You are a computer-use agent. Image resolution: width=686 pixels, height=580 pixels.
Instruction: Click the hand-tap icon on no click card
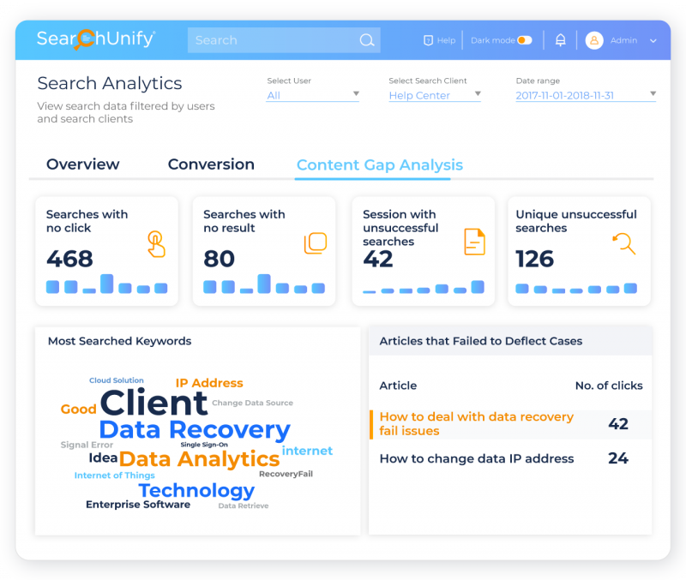point(156,244)
